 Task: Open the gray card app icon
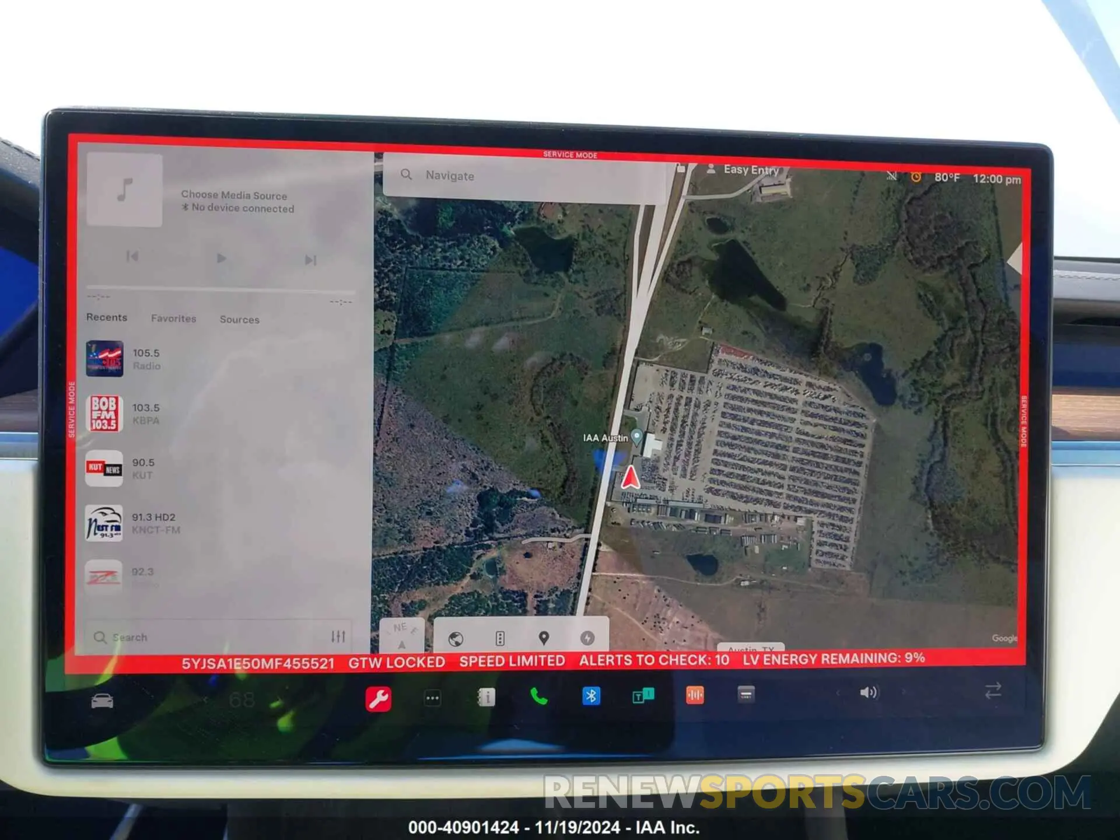745,694
